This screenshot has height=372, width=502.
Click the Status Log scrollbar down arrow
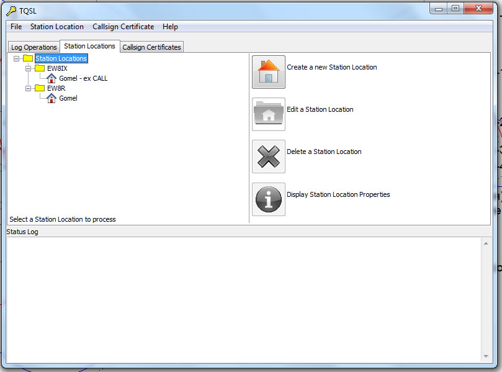(486, 356)
